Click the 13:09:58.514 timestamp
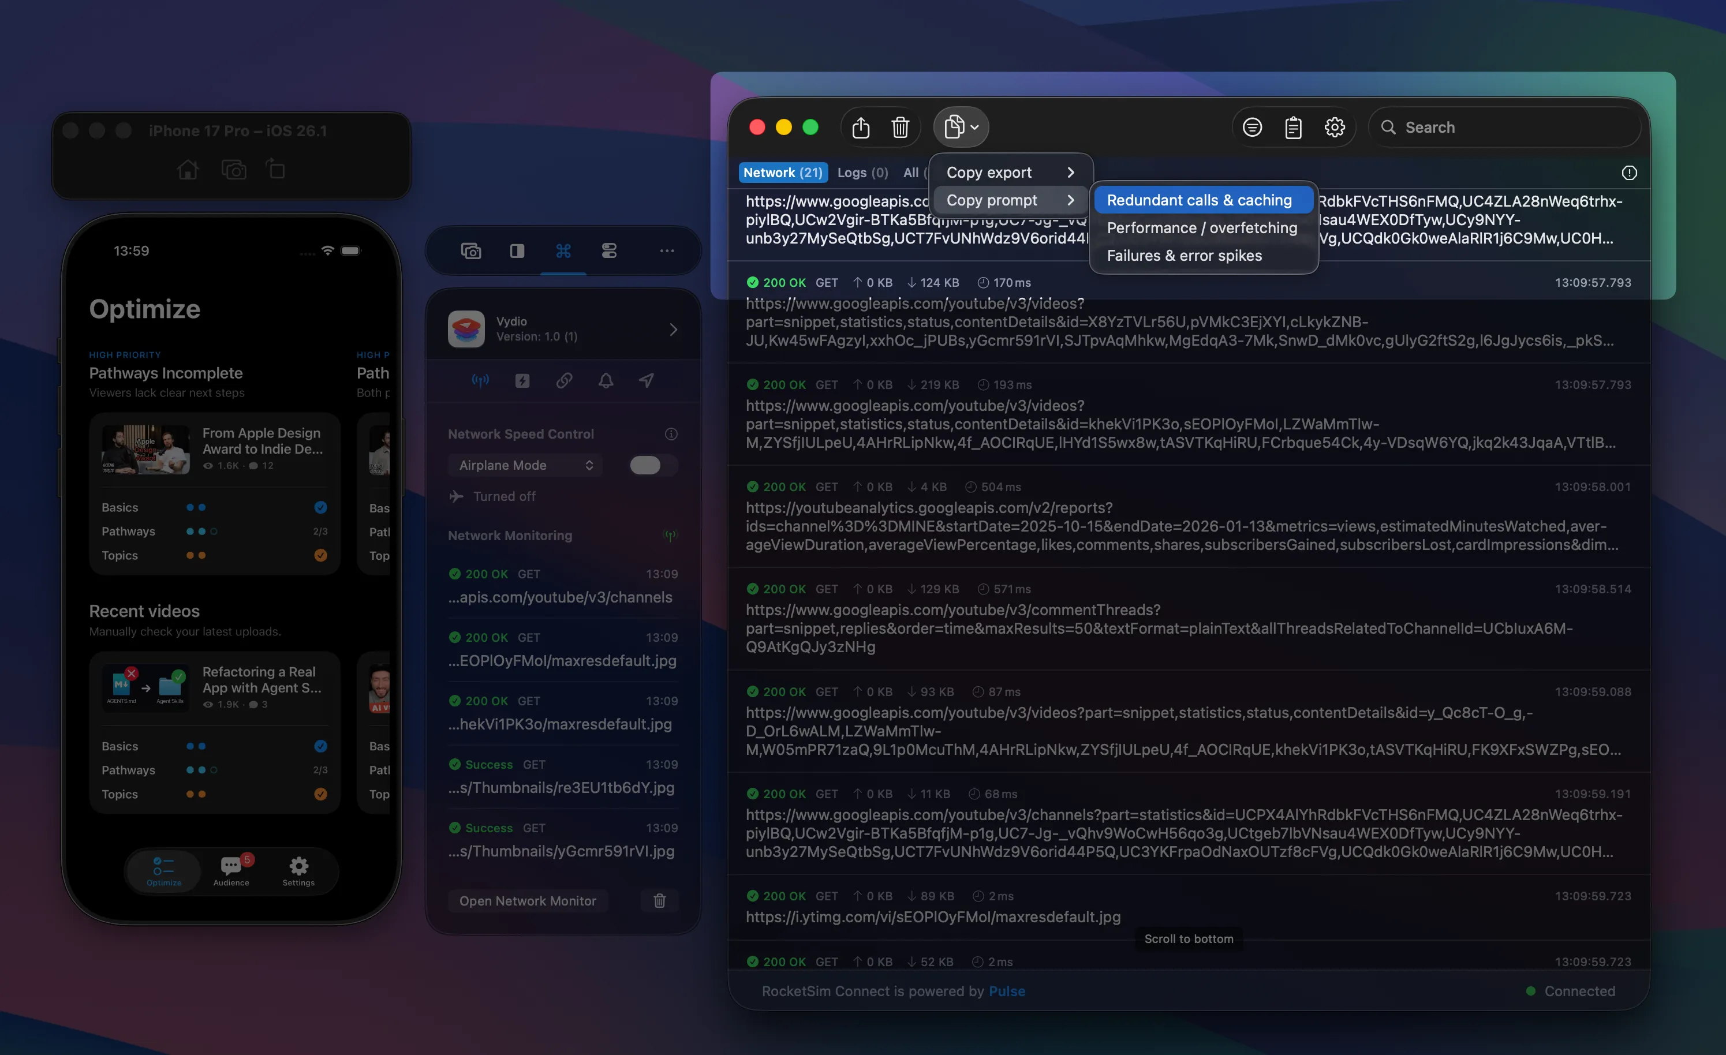Image resolution: width=1726 pixels, height=1055 pixels. coord(1592,589)
